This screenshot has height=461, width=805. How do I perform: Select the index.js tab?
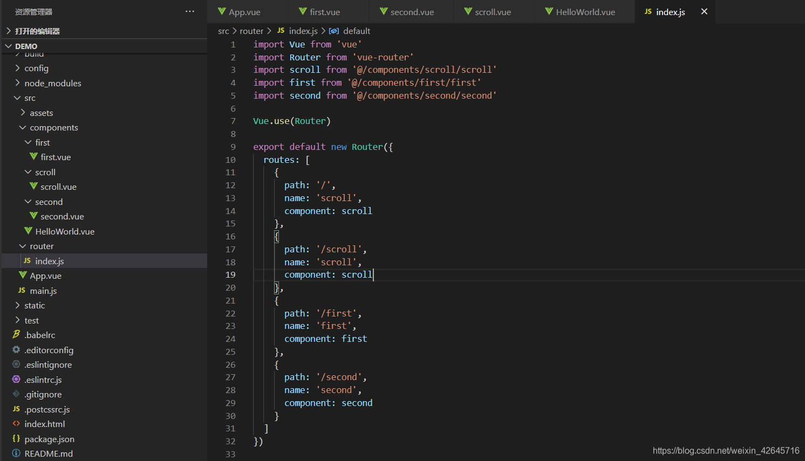point(675,11)
